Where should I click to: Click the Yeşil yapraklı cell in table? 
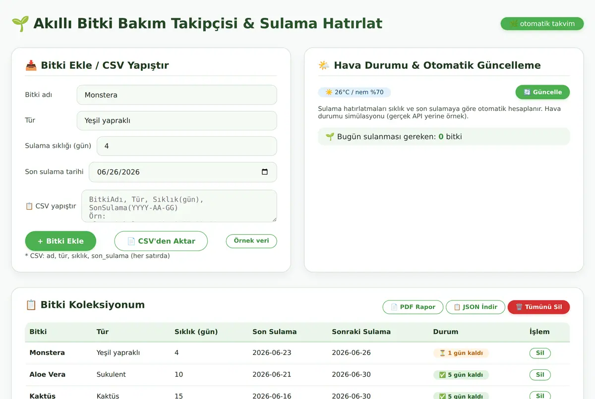click(118, 353)
